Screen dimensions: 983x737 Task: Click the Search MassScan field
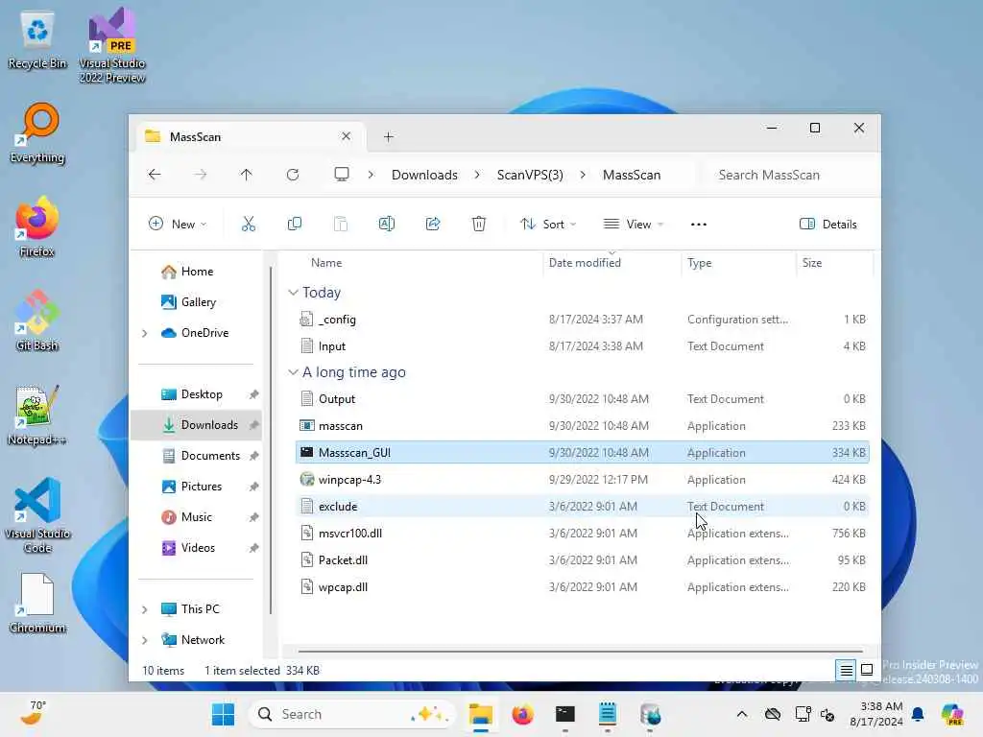[789, 175]
